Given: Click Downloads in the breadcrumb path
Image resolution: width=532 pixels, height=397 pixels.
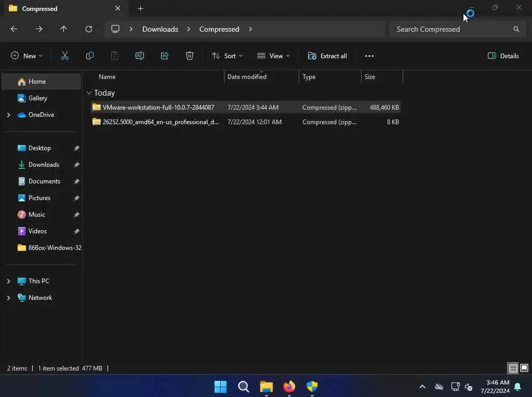Looking at the screenshot, I should click(160, 29).
